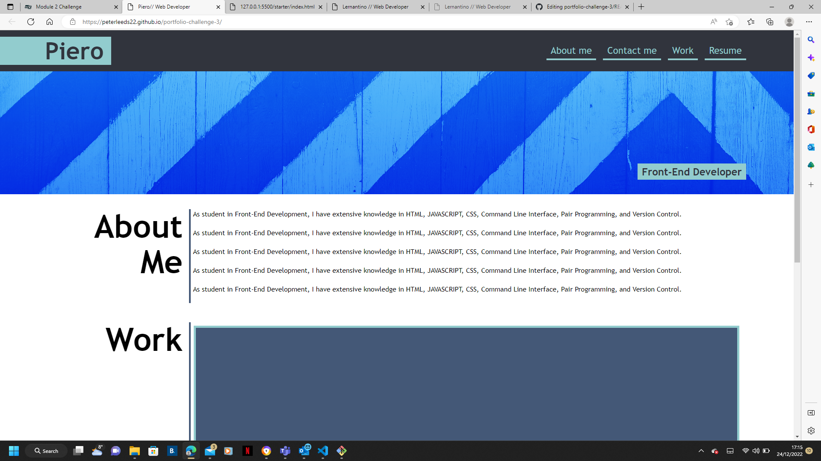Open Microsoft Teams from taskbar
The width and height of the screenshot is (821, 461).
pyautogui.click(x=285, y=451)
